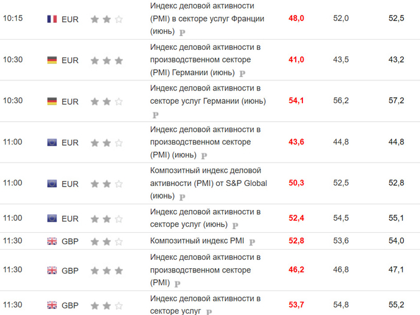Click 'P' icon after 'S&P Global (июнь)'
Screen dimensions: 420x315
[182, 197]
